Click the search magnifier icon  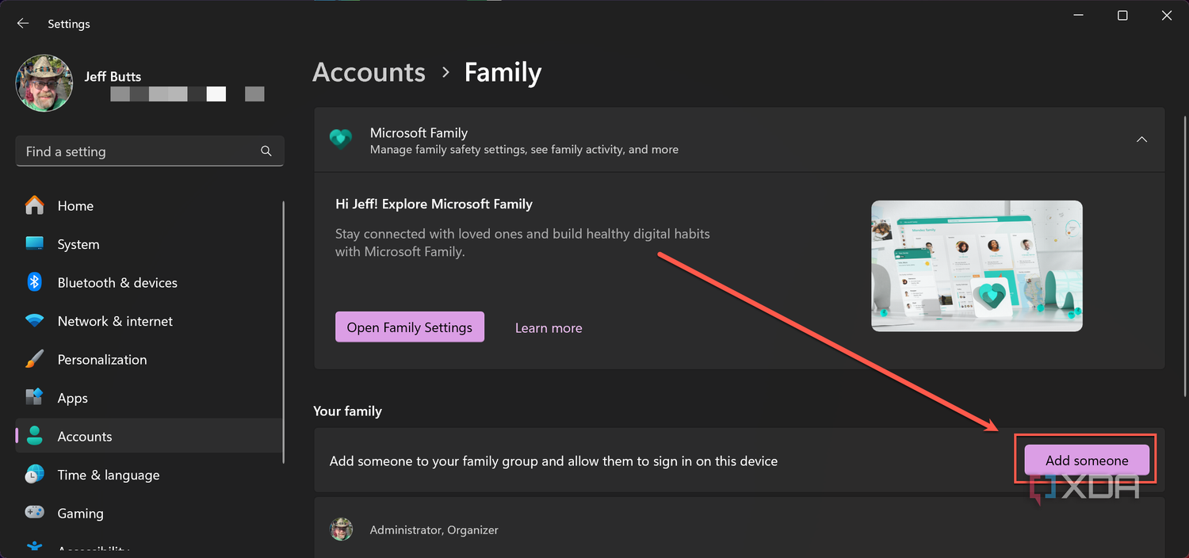click(266, 151)
